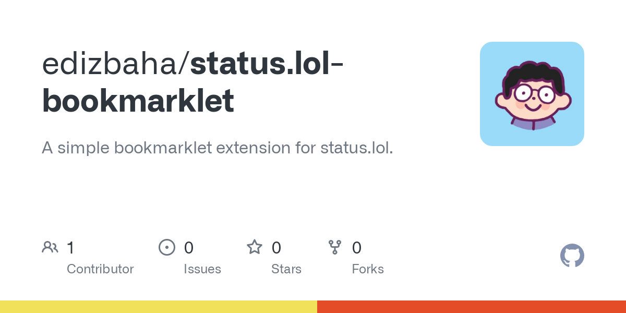Image resolution: width=626 pixels, height=313 pixels.
Task: Click the fork branch icon
Action: pyautogui.click(x=335, y=247)
